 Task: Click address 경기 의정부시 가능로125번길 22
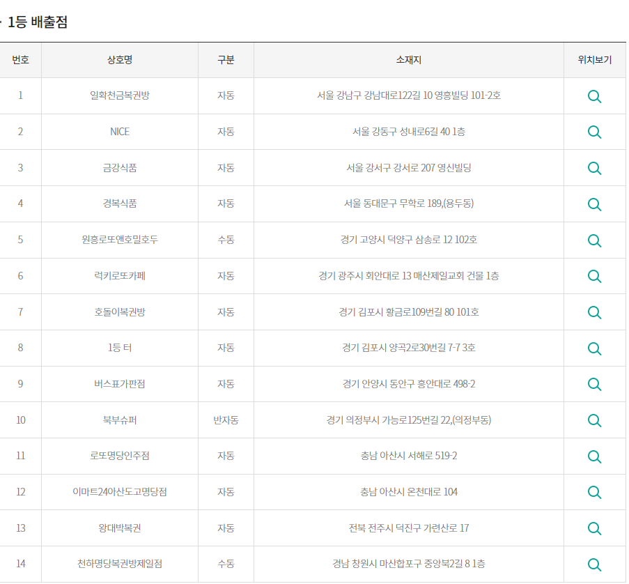(388, 420)
